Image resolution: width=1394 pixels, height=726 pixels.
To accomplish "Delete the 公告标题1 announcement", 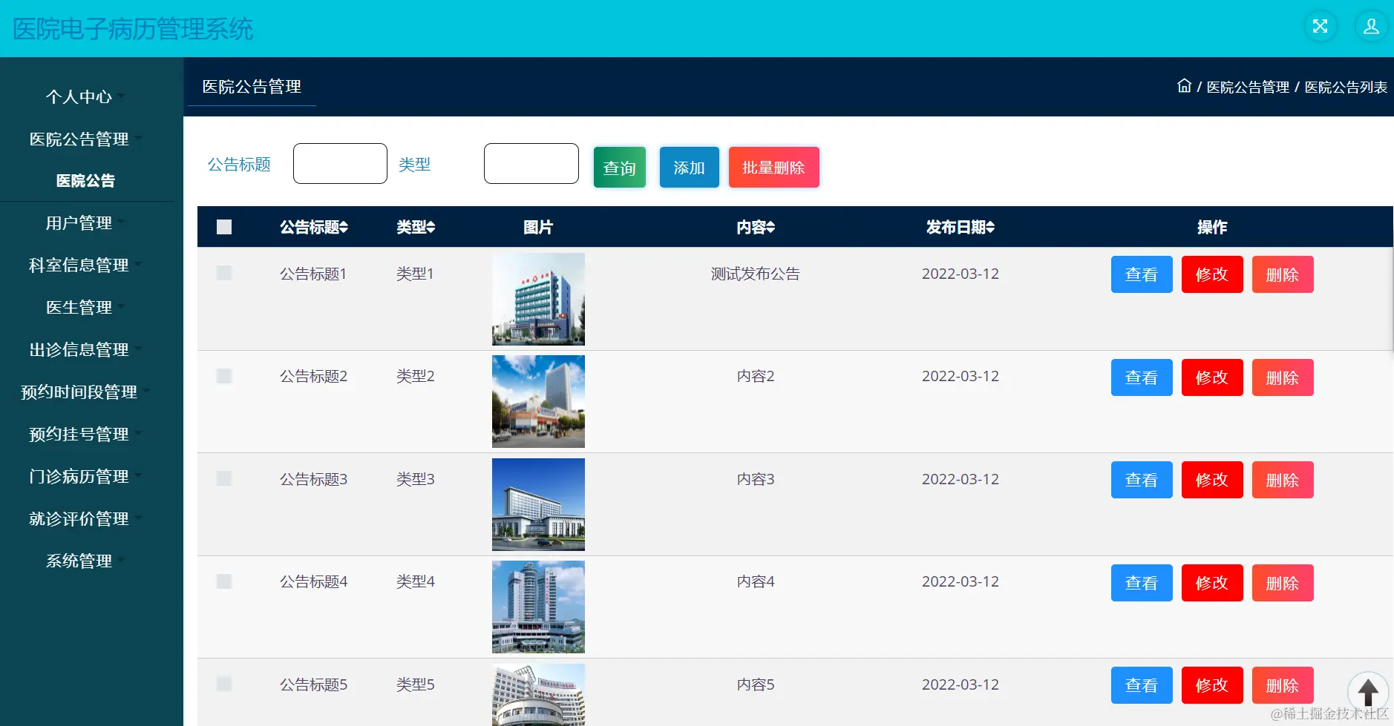I will pyautogui.click(x=1283, y=274).
